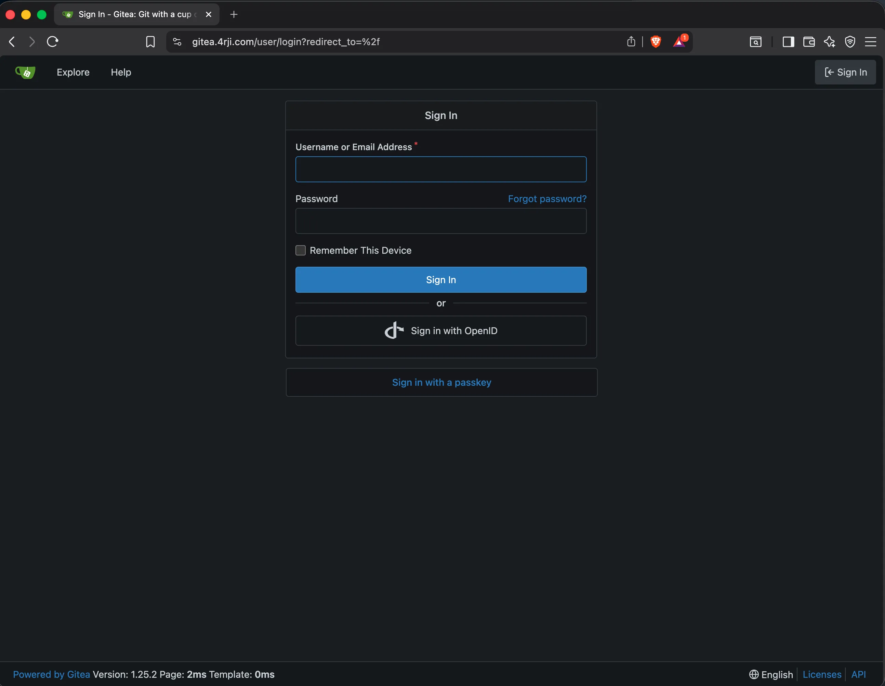
Task: Click the Gitea teacup logo
Action: click(25, 72)
